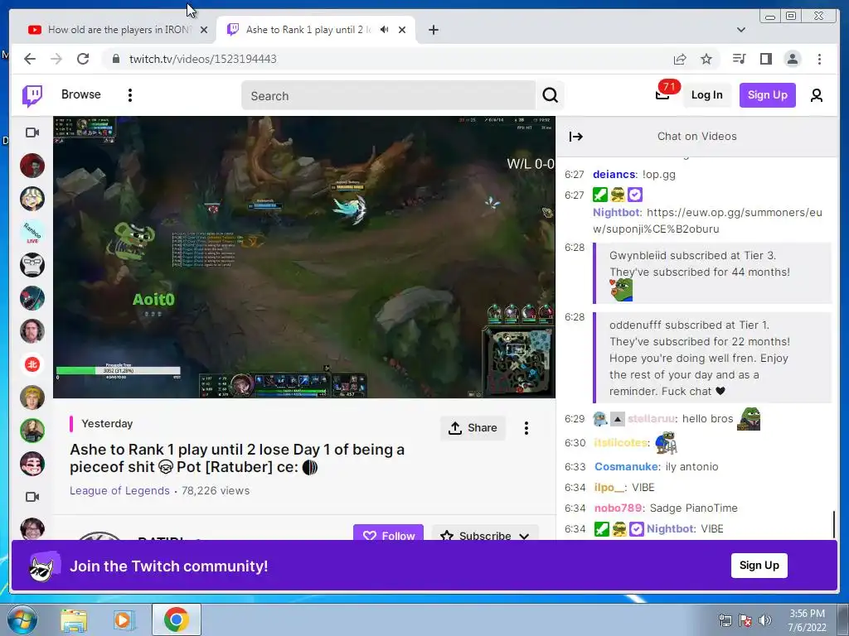Click the share page icon in address bar

coord(680,59)
